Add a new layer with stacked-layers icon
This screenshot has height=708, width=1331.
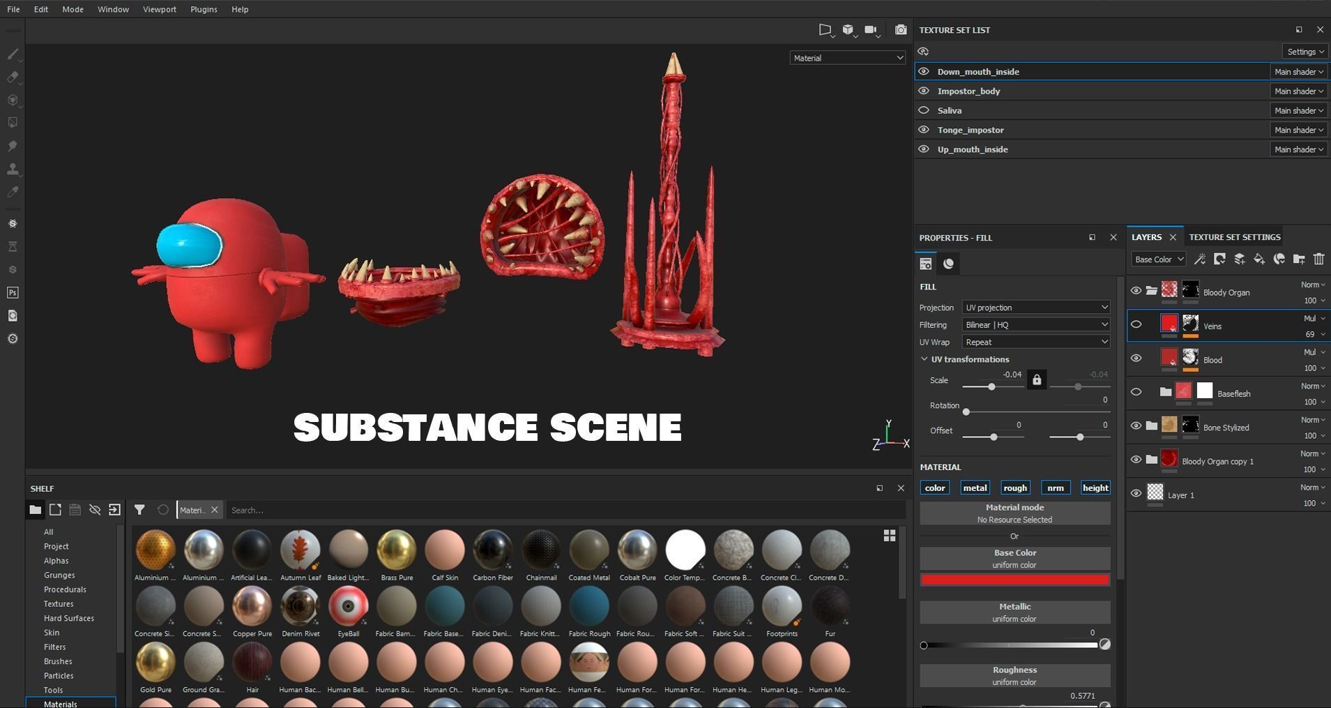[1240, 259]
